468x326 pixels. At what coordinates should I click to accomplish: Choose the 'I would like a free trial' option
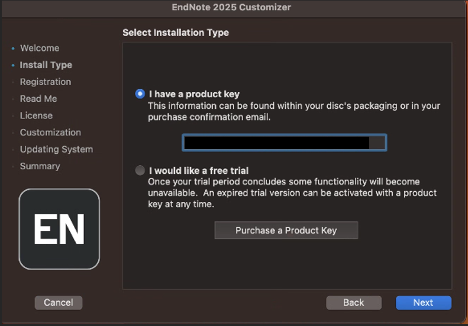coord(140,170)
